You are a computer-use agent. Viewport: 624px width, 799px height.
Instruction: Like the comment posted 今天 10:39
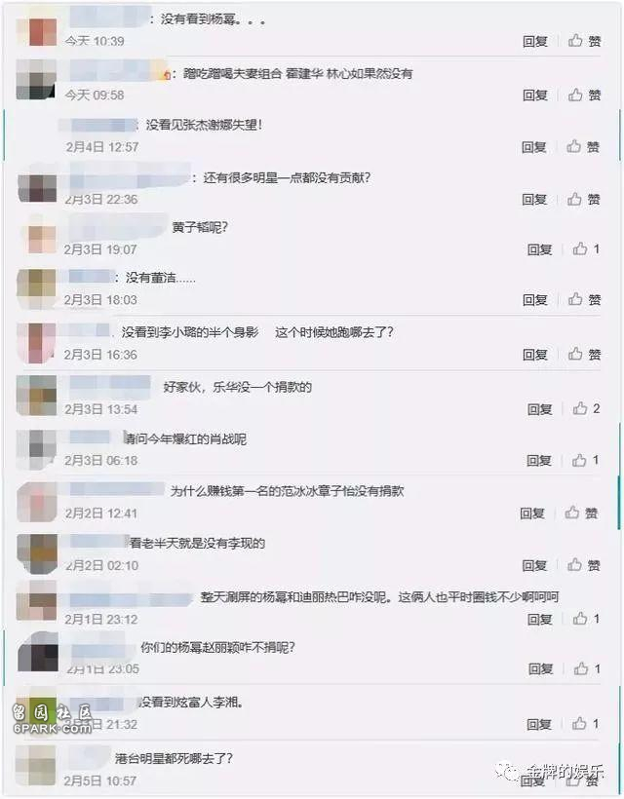pyautogui.click(x=584, y=41)
